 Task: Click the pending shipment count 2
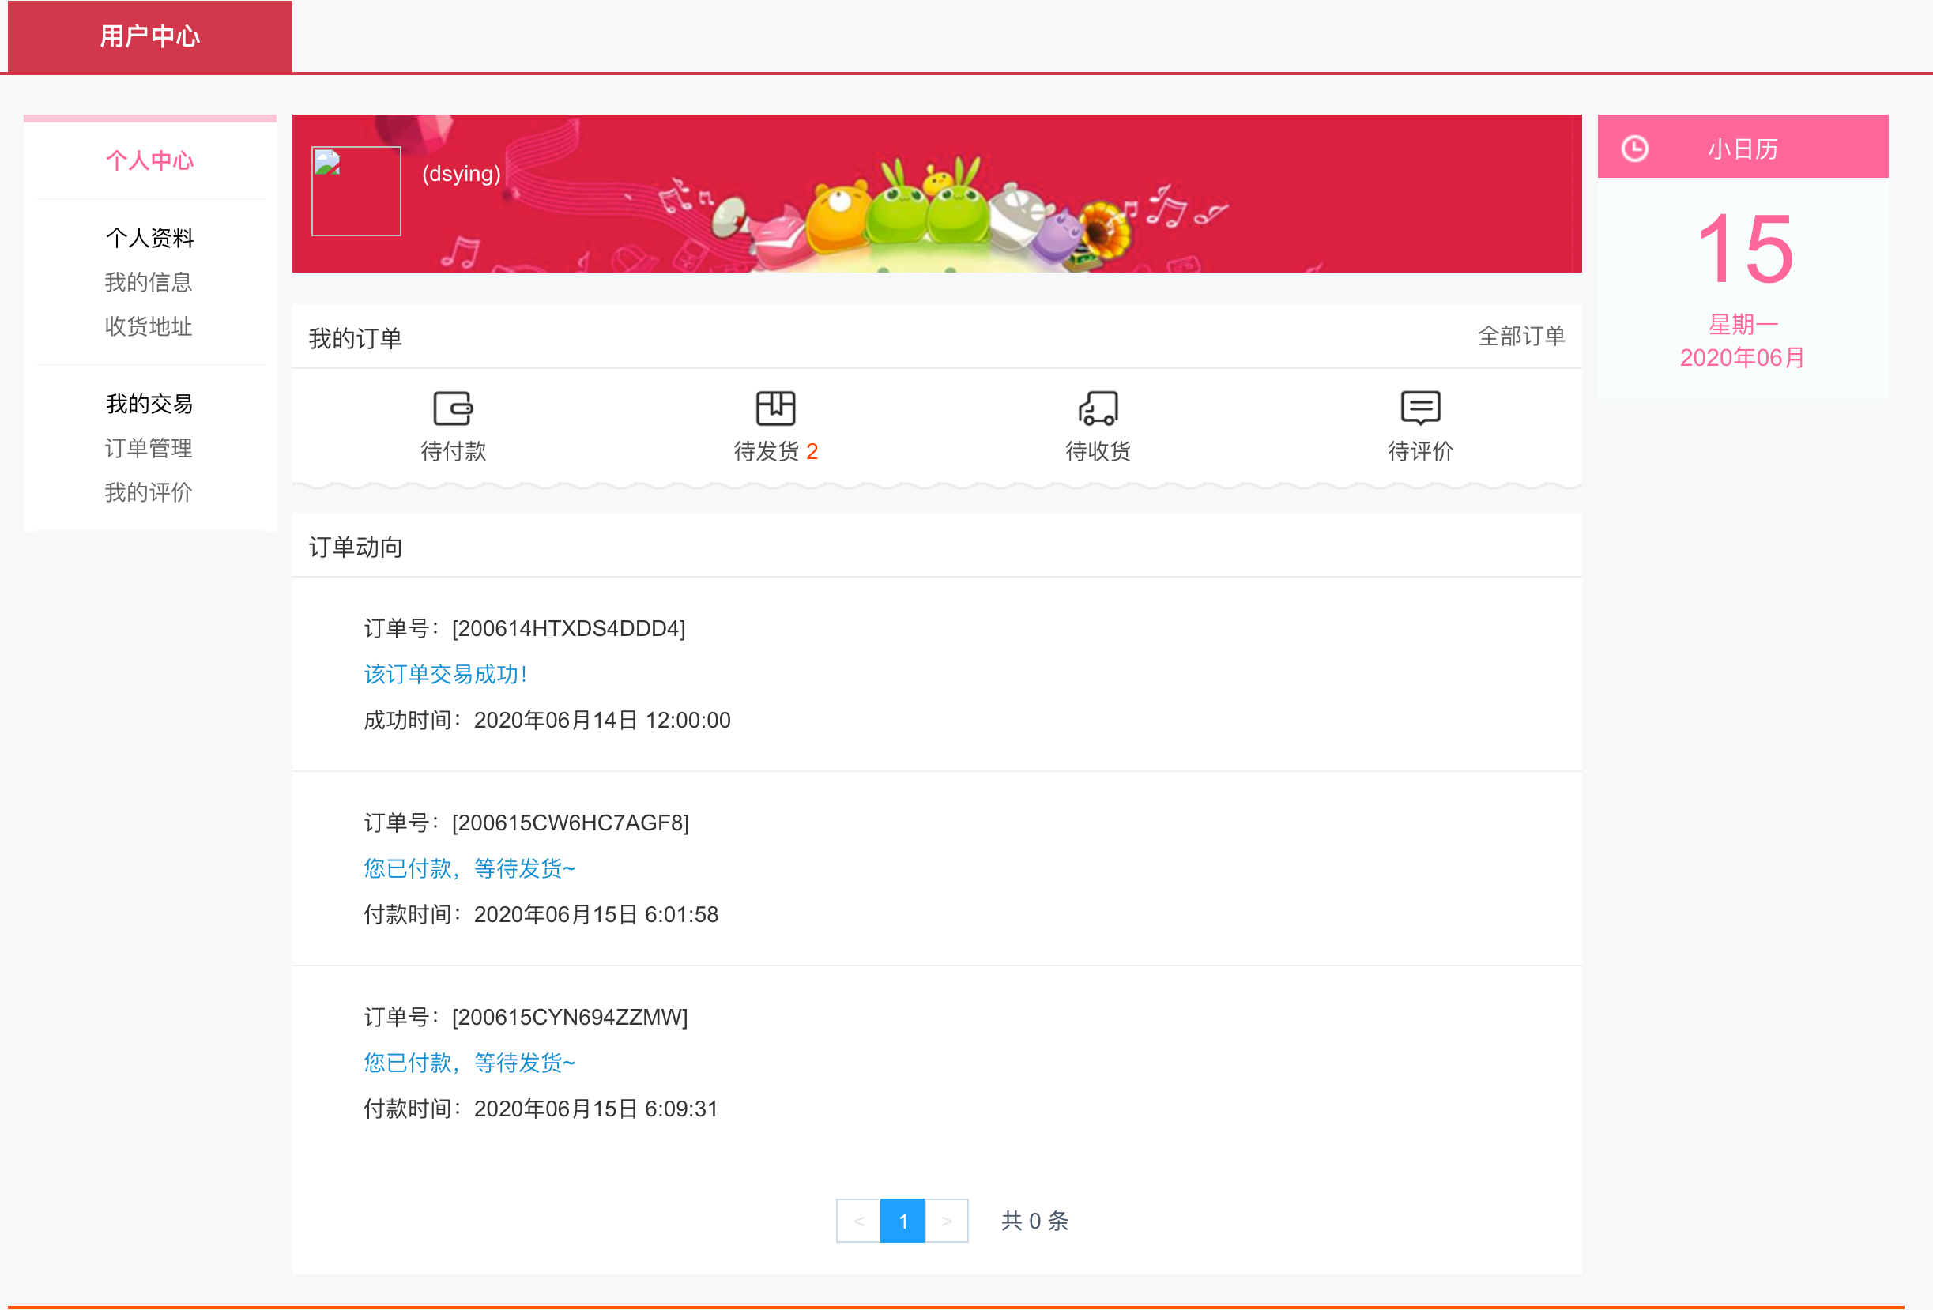[x=812, y=452]
